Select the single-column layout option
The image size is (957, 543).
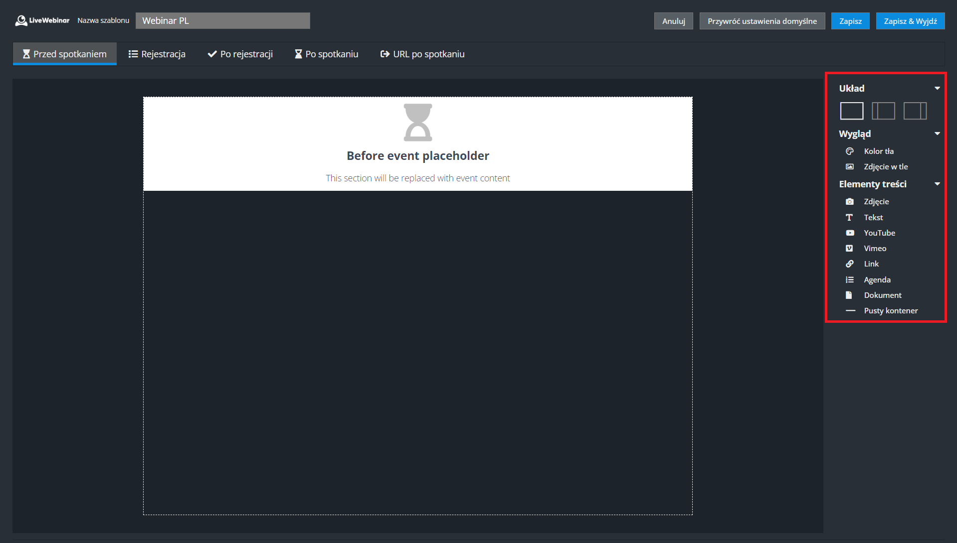pos(852,111)
